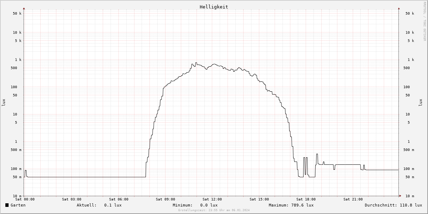The image size is (428, 214).
Task: Click the 'Aktuell: 0.1 lux' value
Action: [99, 205]
